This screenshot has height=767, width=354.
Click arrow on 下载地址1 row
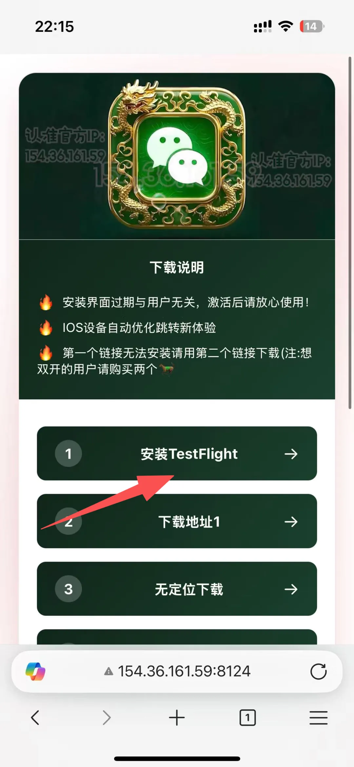(x=291, y=521)
